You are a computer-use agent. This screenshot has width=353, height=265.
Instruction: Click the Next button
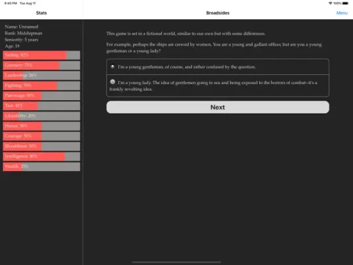pyautogui.click(x=217, y=107)
